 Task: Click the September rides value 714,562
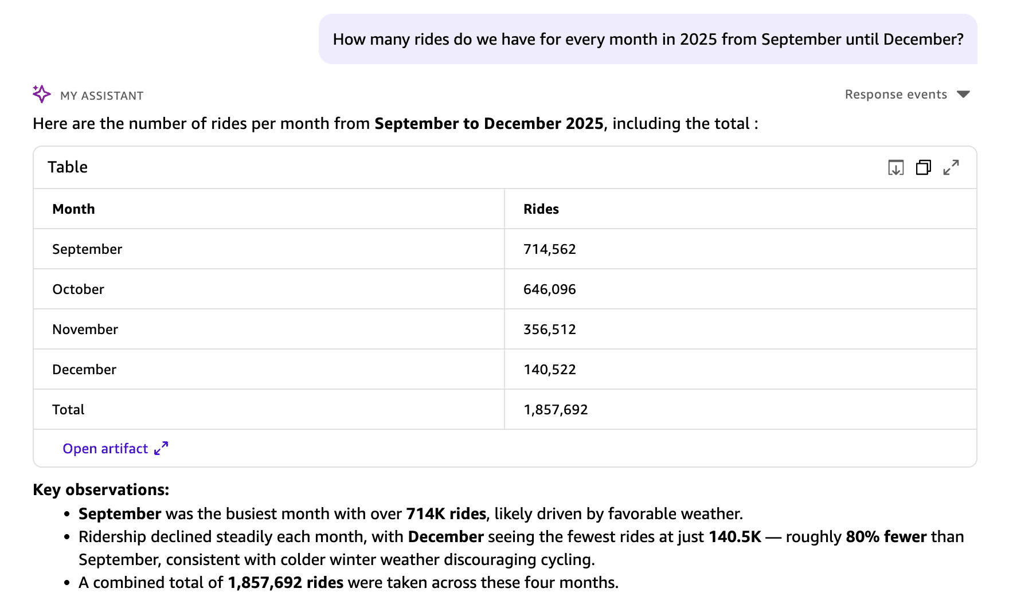click(550, 249)
